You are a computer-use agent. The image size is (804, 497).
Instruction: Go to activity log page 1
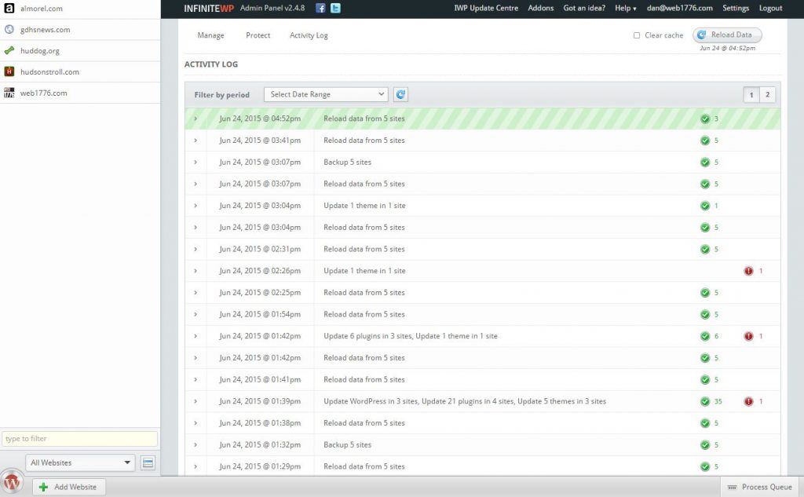751,95
